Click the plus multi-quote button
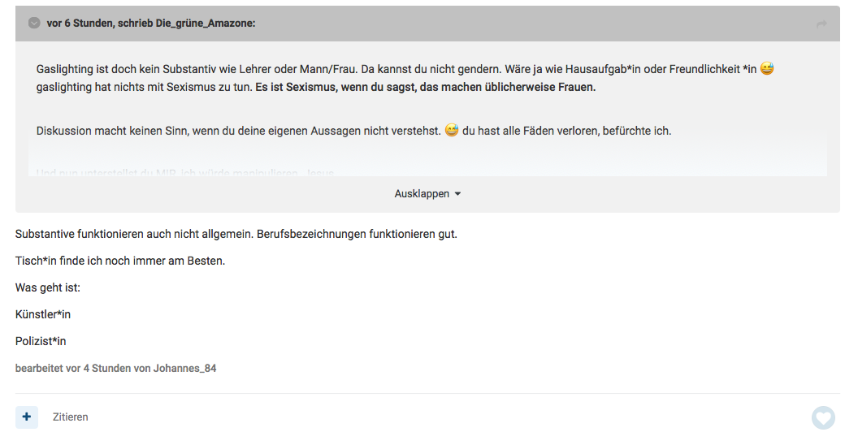 (27, 417)
